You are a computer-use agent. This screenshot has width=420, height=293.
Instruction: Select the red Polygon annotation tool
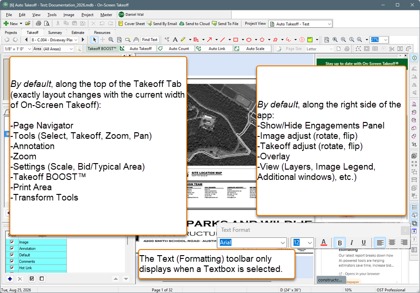(262, 40)
